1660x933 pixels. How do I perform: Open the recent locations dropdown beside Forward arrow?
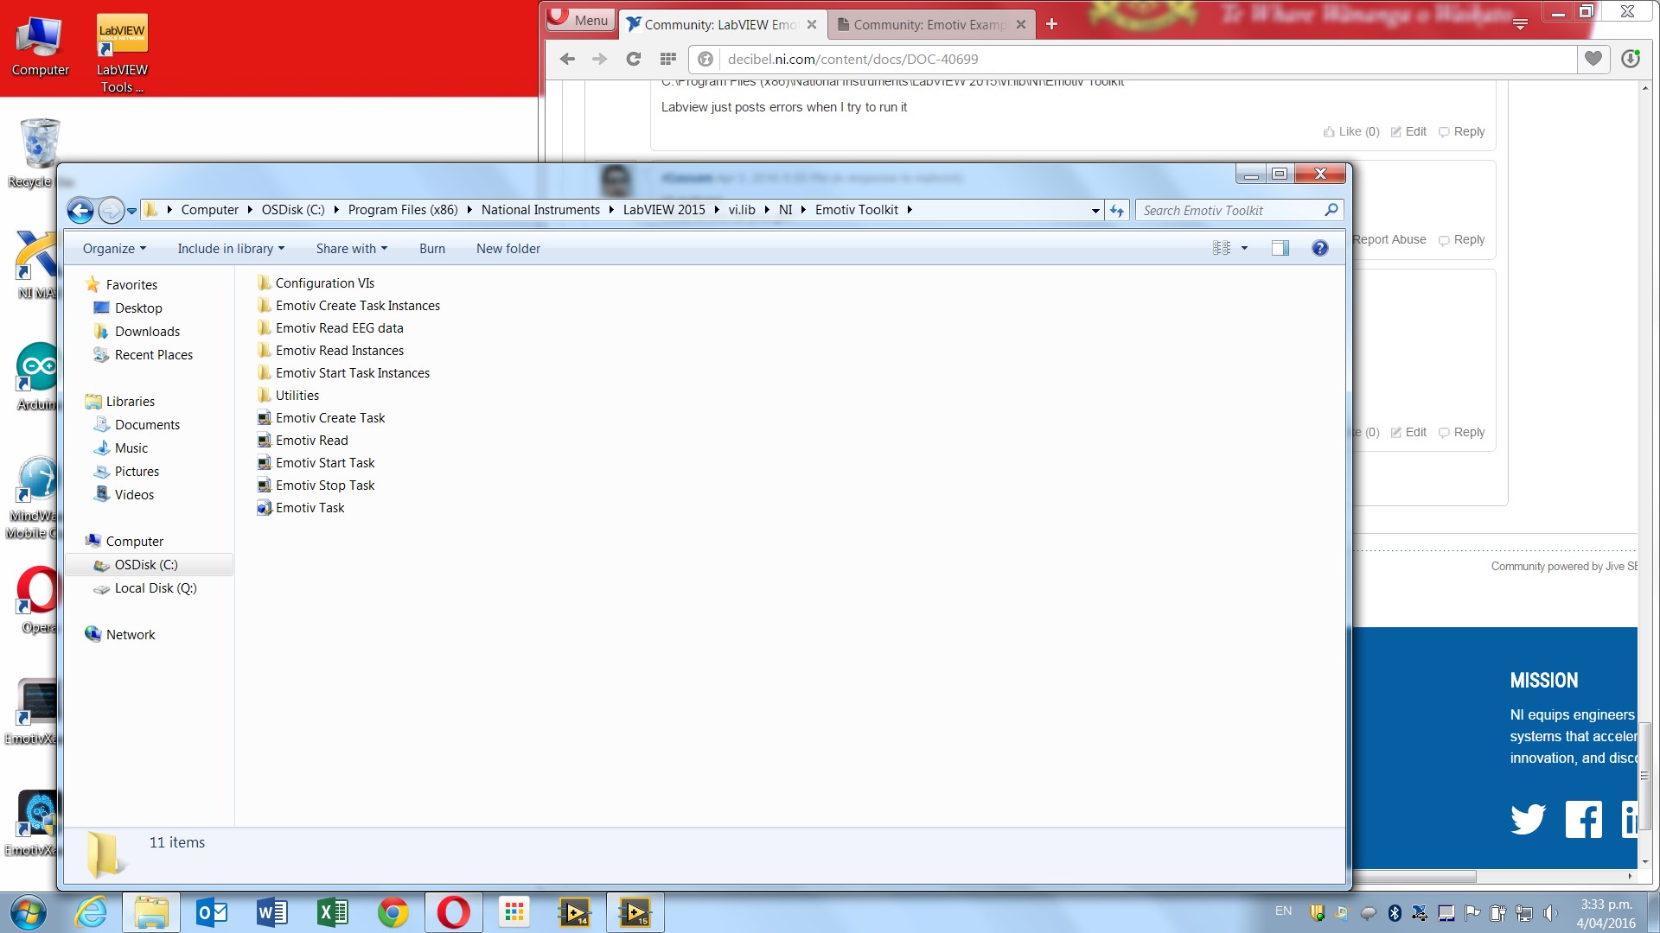pos(131,211)
